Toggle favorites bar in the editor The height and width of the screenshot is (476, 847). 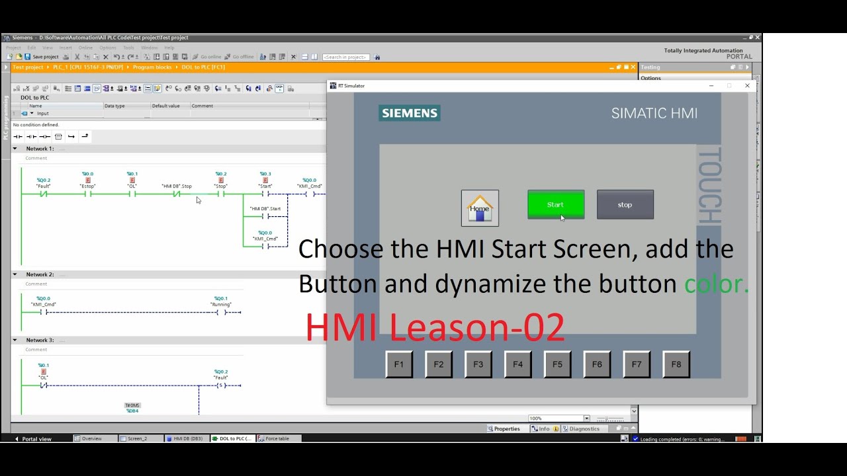pyautogui.click(x=157, y=89)
